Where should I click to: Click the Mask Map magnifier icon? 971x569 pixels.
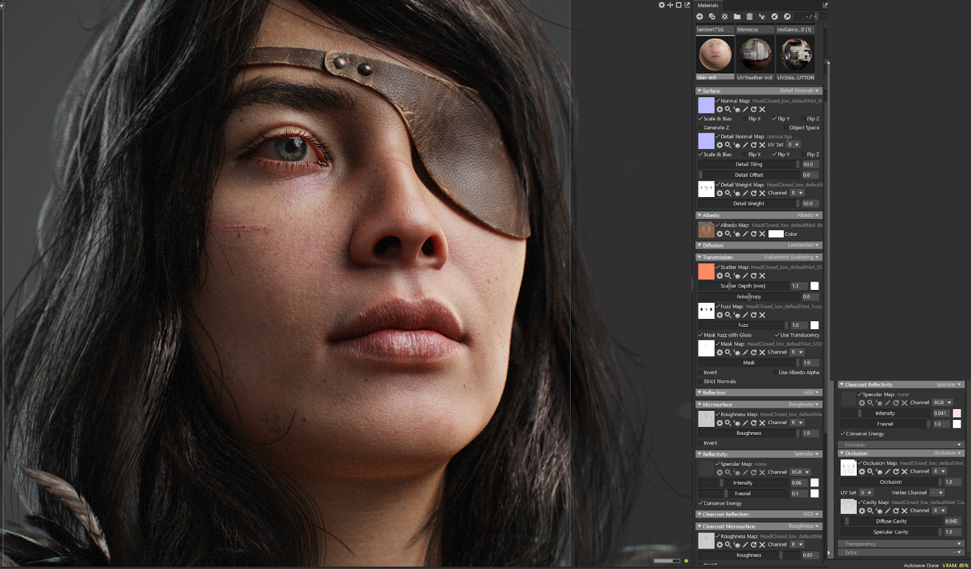[x=728, y=352]
